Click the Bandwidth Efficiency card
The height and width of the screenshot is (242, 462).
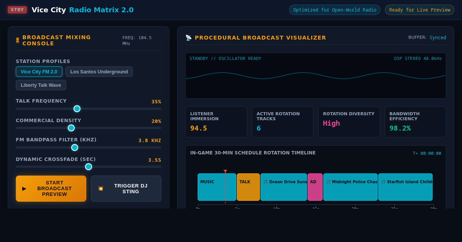(x=415, y=122)
